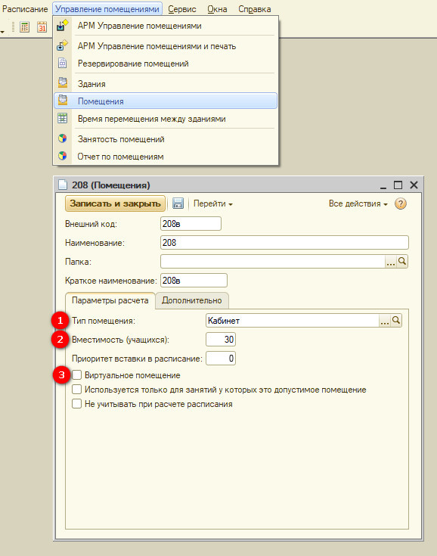Click the Записать и закрыть button

tap(115, 203)
